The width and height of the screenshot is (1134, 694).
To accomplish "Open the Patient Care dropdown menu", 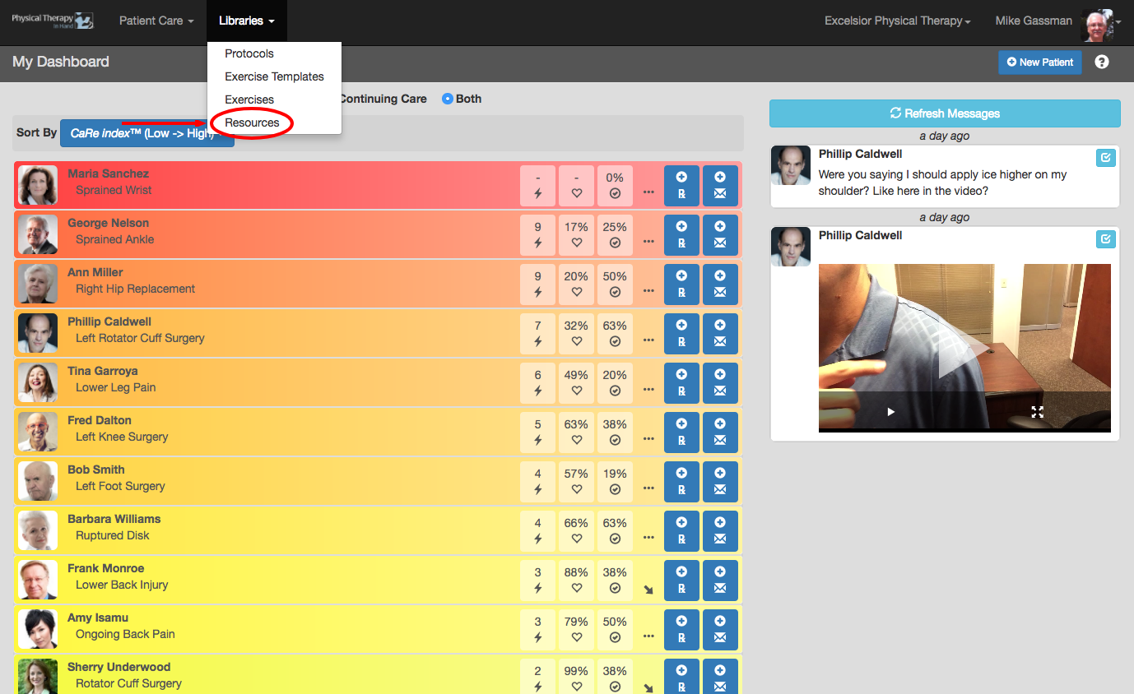I will 156,21.
